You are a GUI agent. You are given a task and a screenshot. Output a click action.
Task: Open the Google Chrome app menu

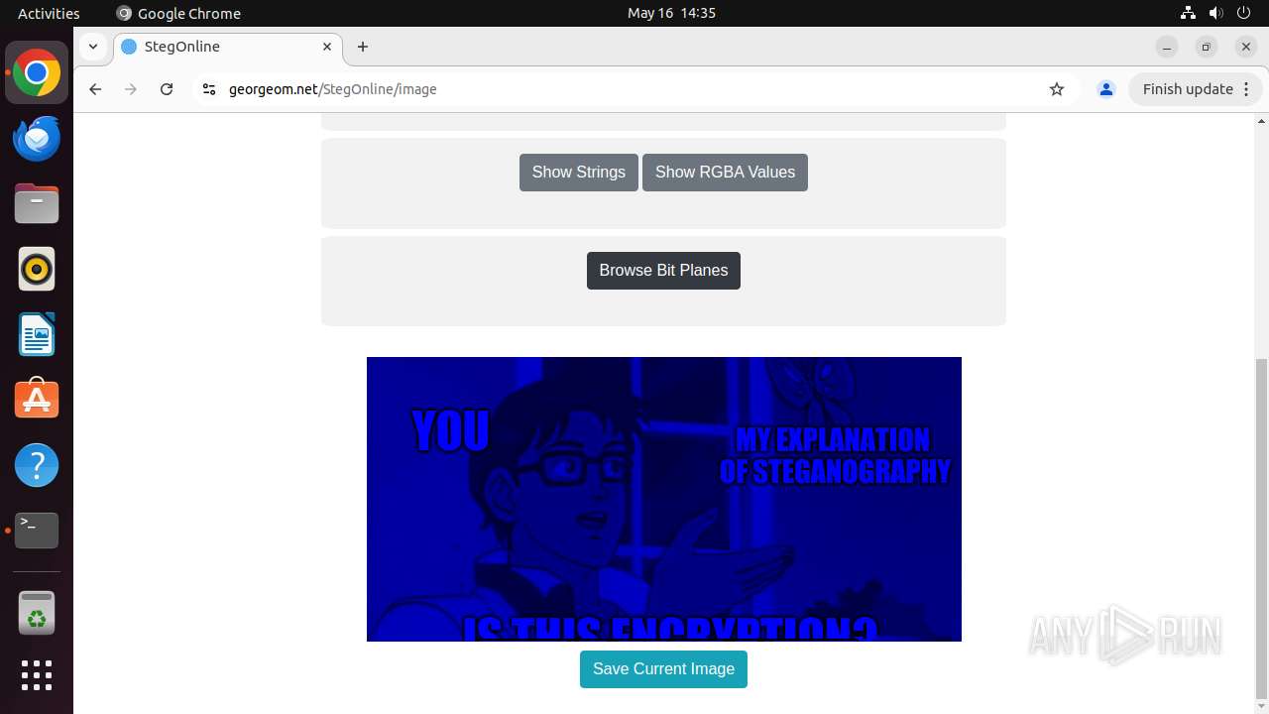[x=178, y=13]
